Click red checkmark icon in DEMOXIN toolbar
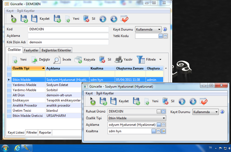This screenshot has width=231, height=152. click(x=124, y=19)
